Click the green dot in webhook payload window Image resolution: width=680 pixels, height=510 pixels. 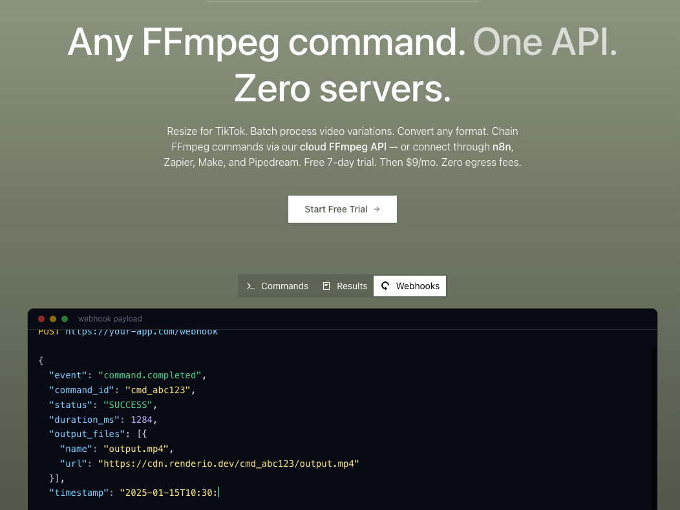(65, 319)
